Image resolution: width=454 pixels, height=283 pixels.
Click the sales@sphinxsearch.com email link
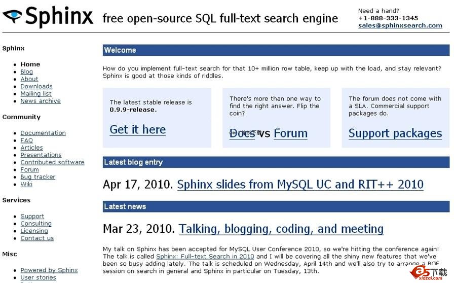point(400,25)
